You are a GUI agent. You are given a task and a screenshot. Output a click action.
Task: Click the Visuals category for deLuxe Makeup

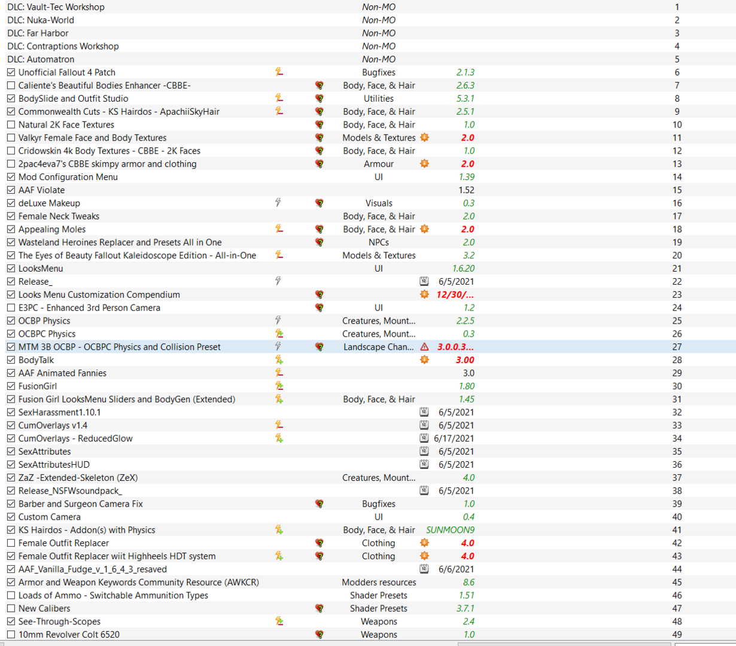379,203
